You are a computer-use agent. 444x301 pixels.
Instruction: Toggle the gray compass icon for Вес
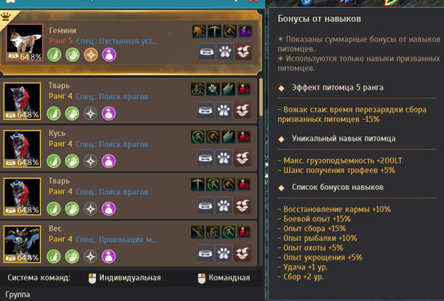pos(90,256)
